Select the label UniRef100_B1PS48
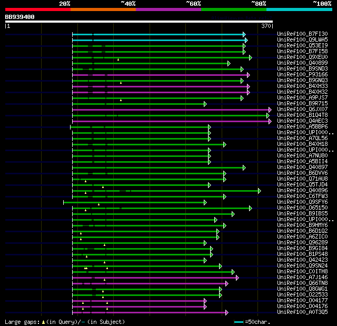The width and height of the screenshot is (337, 326). pos(302,254)
